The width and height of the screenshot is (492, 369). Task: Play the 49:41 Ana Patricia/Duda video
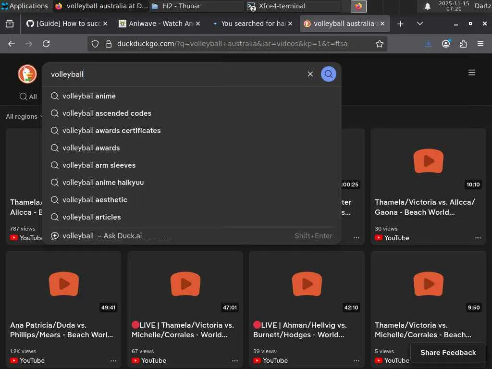point(64,284)
